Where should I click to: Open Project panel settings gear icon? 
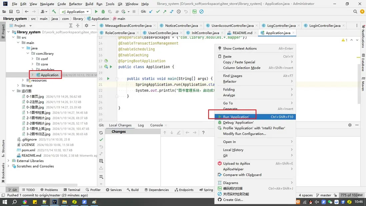87,26
